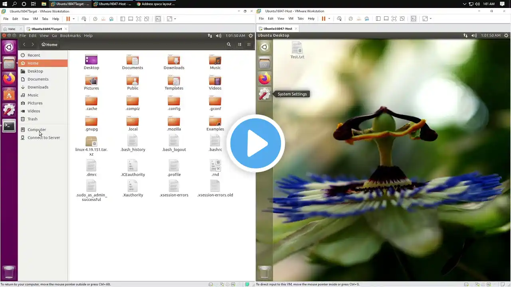The height and width of the screenshot is (287, 511).
Task: Open the VM menu in right VMware window
Action: (x=291, y=19)
